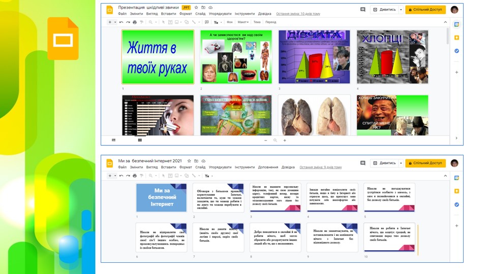Switch to filmstrip view in the top window
Viewport: 488px width, 274px height.
pos(113,140)
